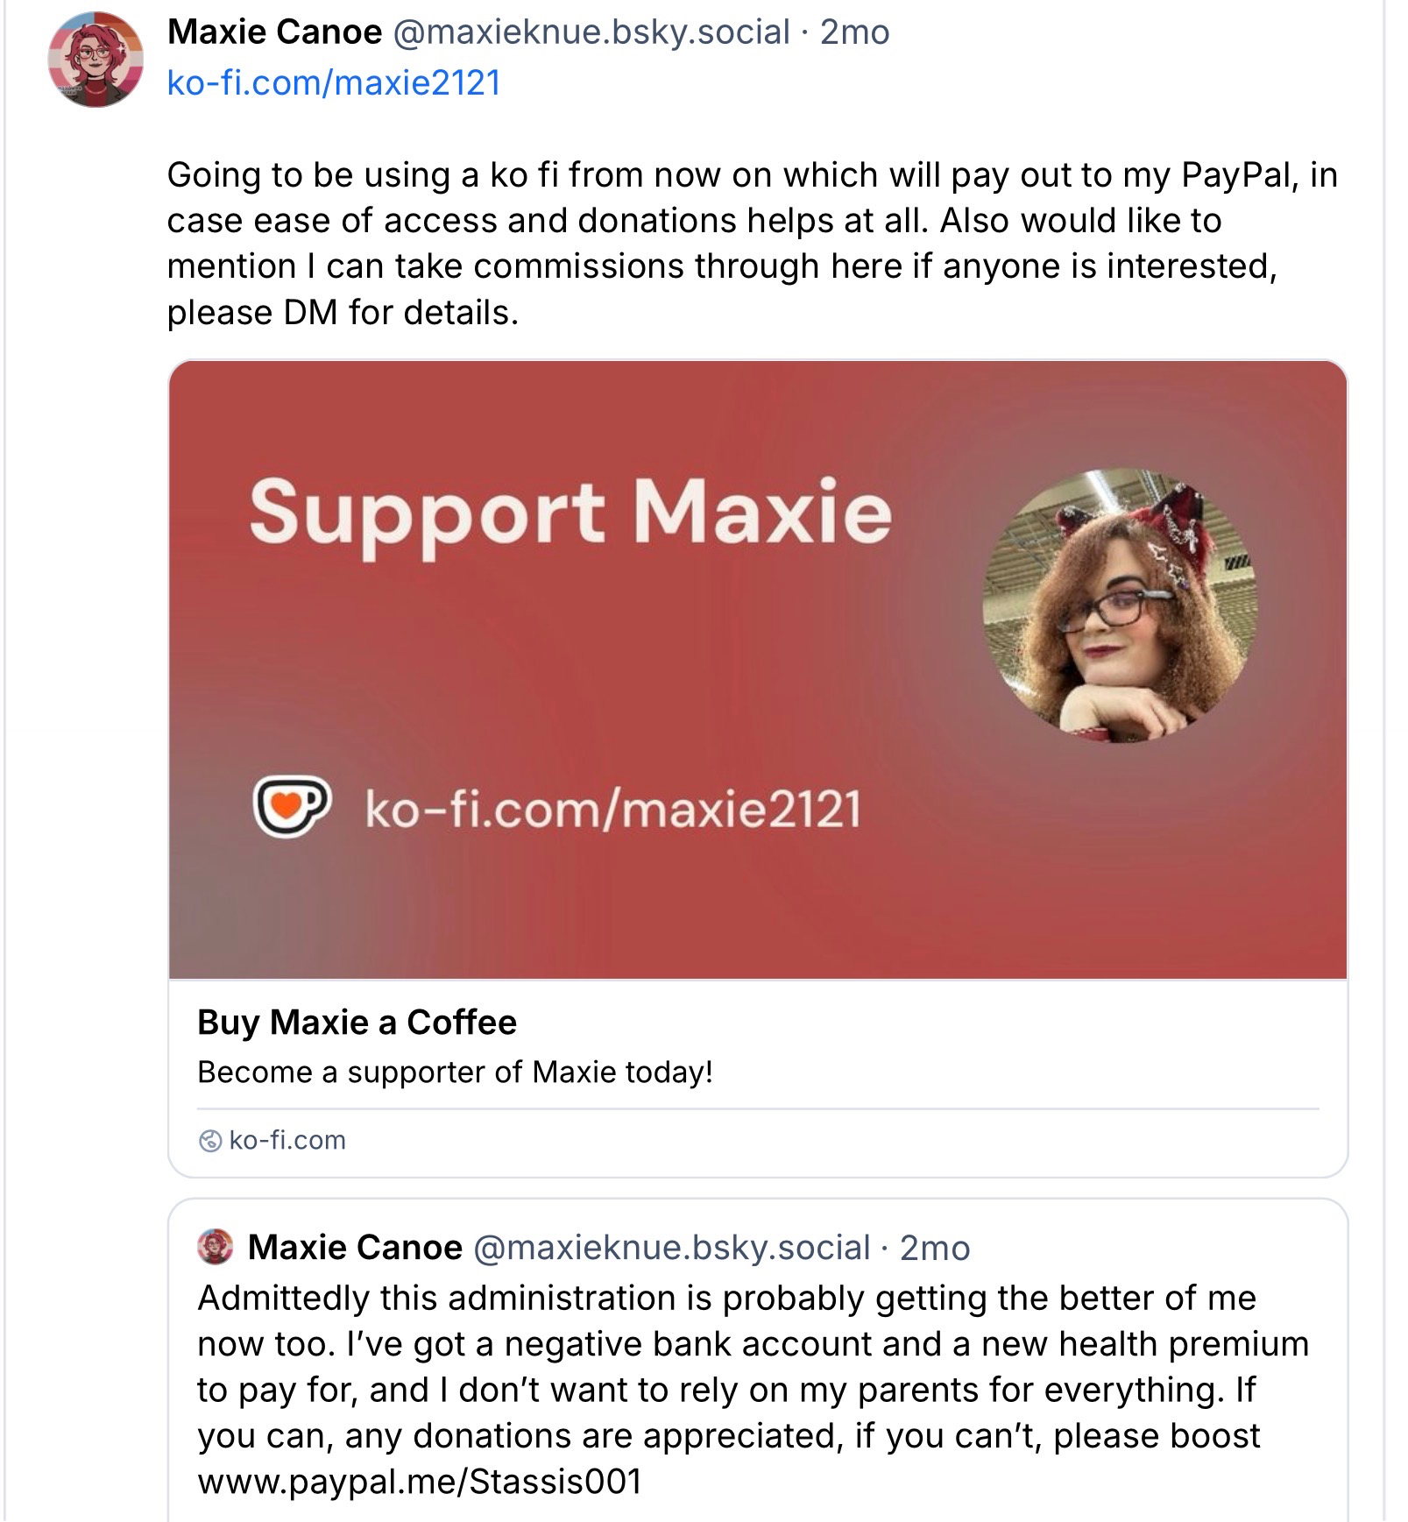
Task: Click the 2mo timestamp of the main post
Action: click(x=854, y=32)
